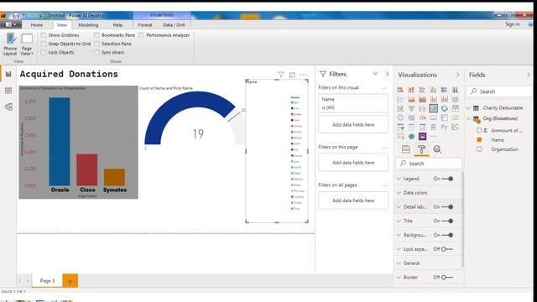
Task: Collapse the Visualizations pane arrow
Action: [457, 75]
